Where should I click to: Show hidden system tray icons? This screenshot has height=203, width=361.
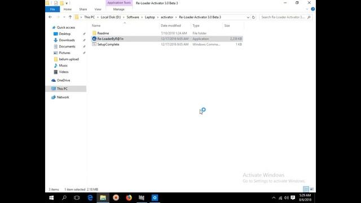(x=274, y=198)
